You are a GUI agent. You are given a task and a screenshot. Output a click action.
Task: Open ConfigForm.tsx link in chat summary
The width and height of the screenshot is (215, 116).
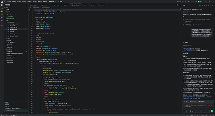point(201,97)
